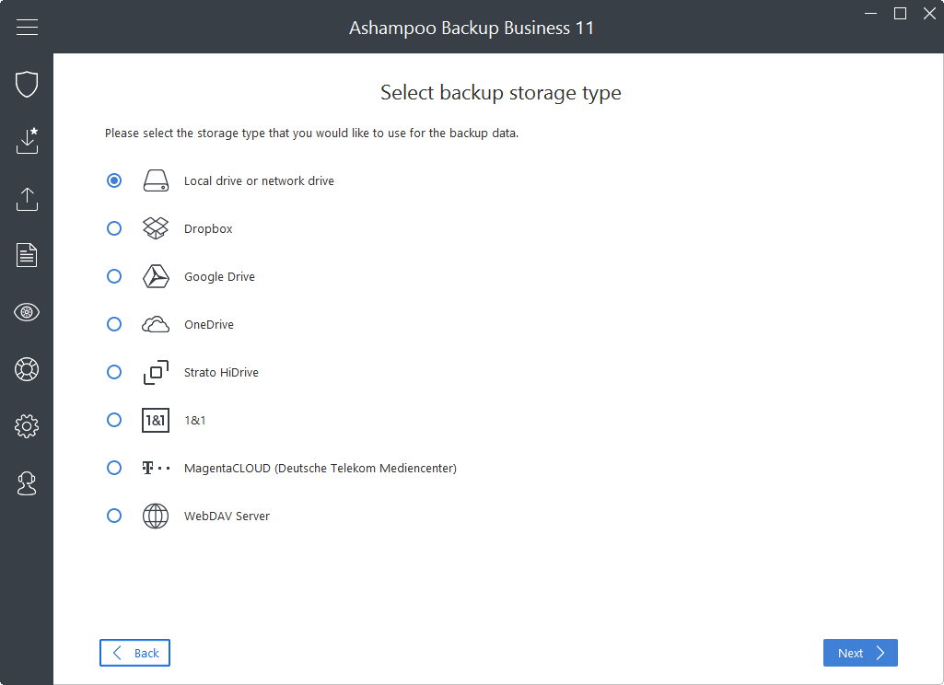Click the restore upload sidebar icon

[27, 198]
